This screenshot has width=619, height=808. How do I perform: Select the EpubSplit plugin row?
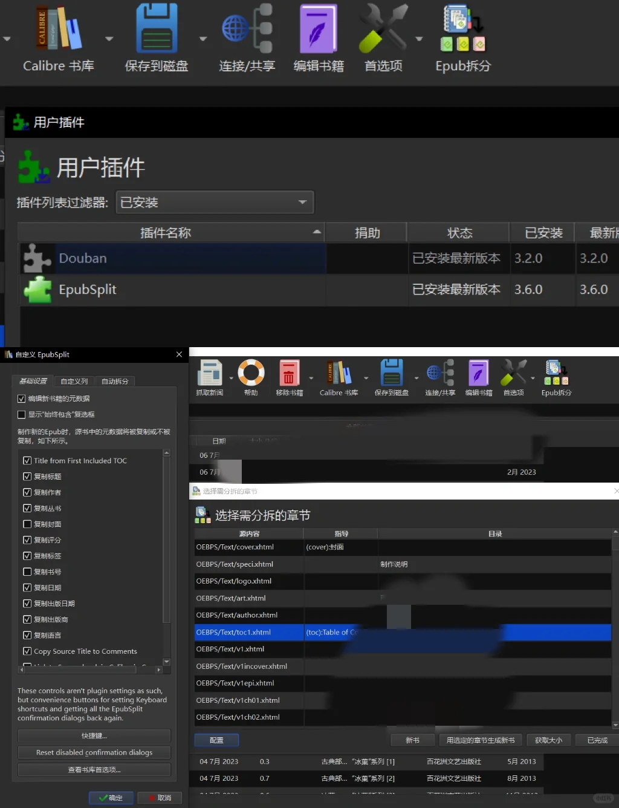(319, 290)
